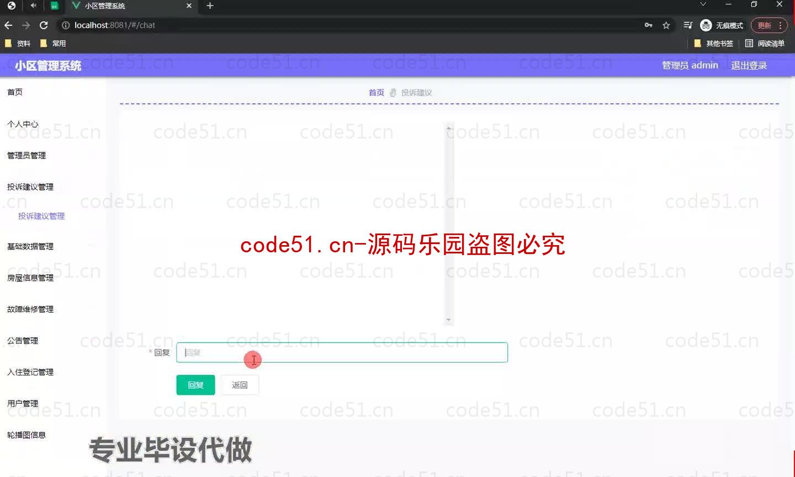Expand 入住登记管理 sidebar menu
Image resolution: width=795 pixels, height=477 pixels.
point(30,373)
